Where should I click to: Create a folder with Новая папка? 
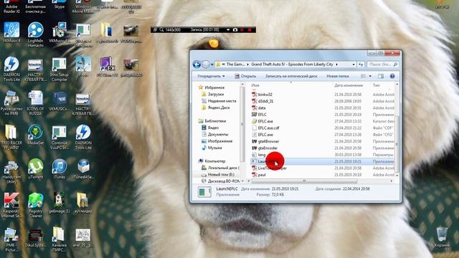point(338,76)
